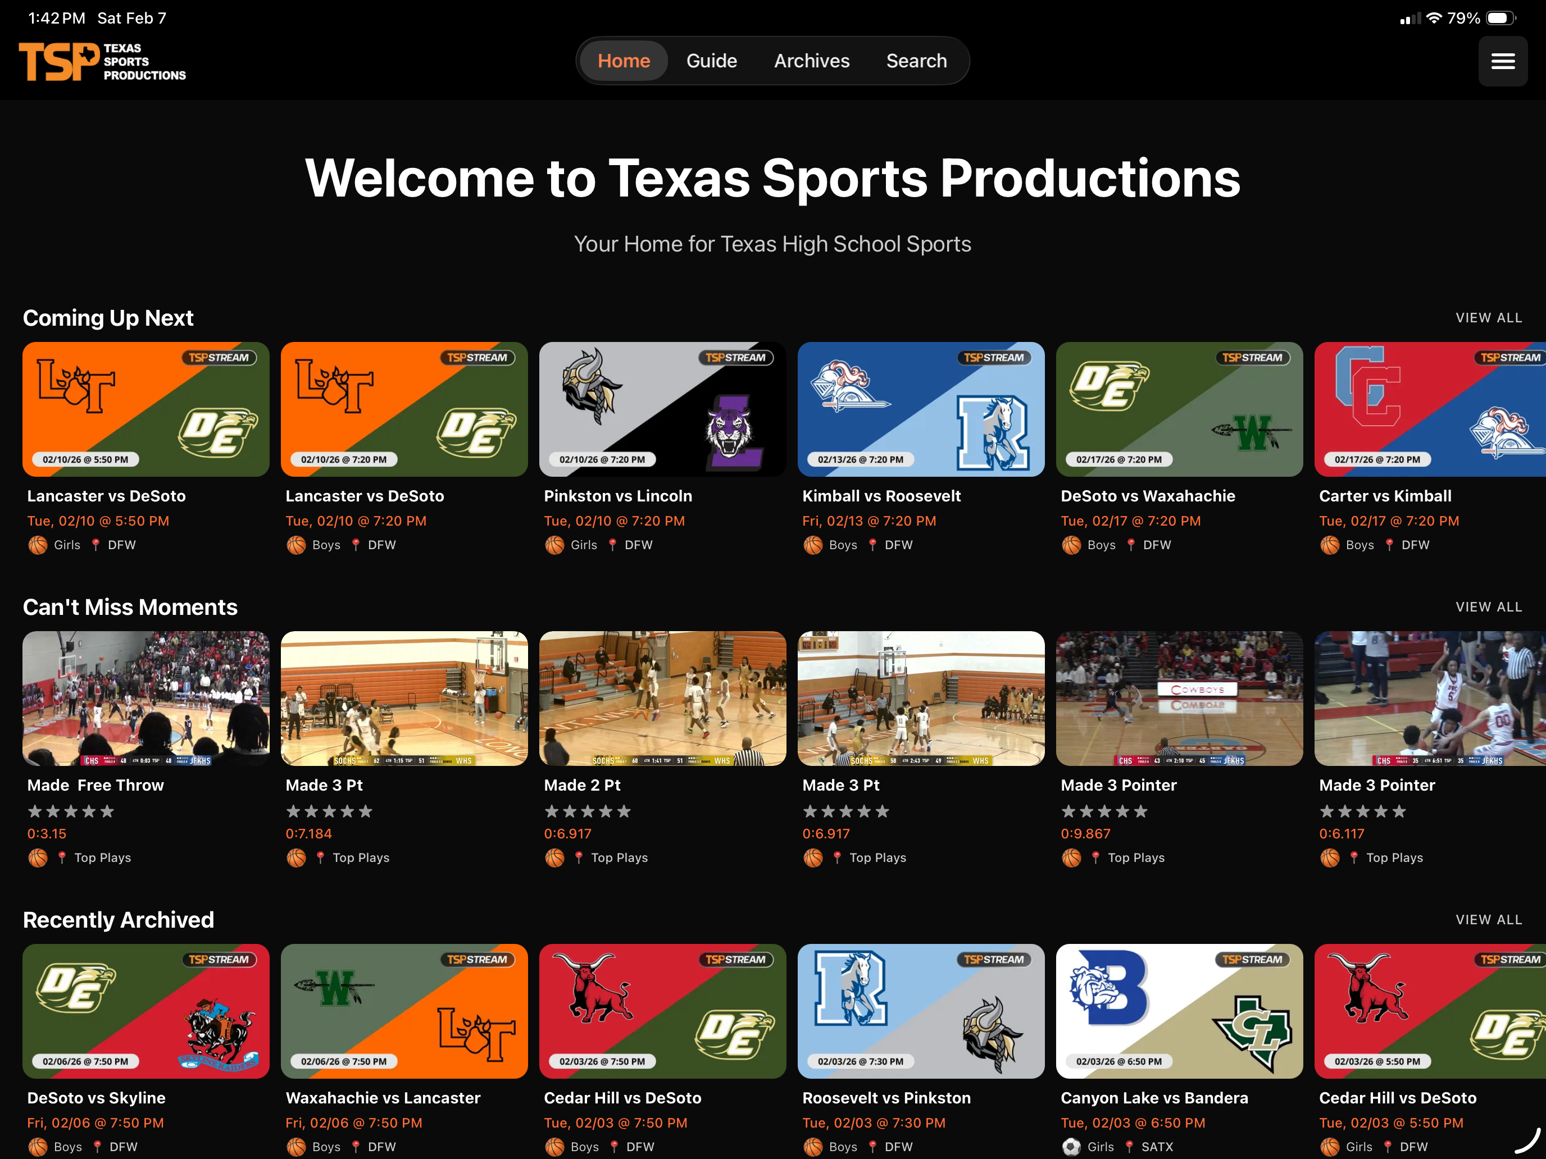1546x1159 pixels.
Task: Click 'Tue, 02/17 @ 7:20 PM' under Carter vs Kimball
Action: 1389,521
